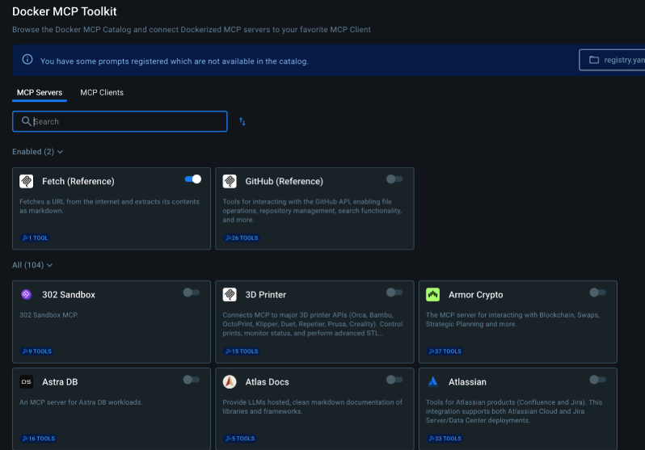Click the info icon in the prompts banner
The image size is (645, 450).
click(27, 60)
